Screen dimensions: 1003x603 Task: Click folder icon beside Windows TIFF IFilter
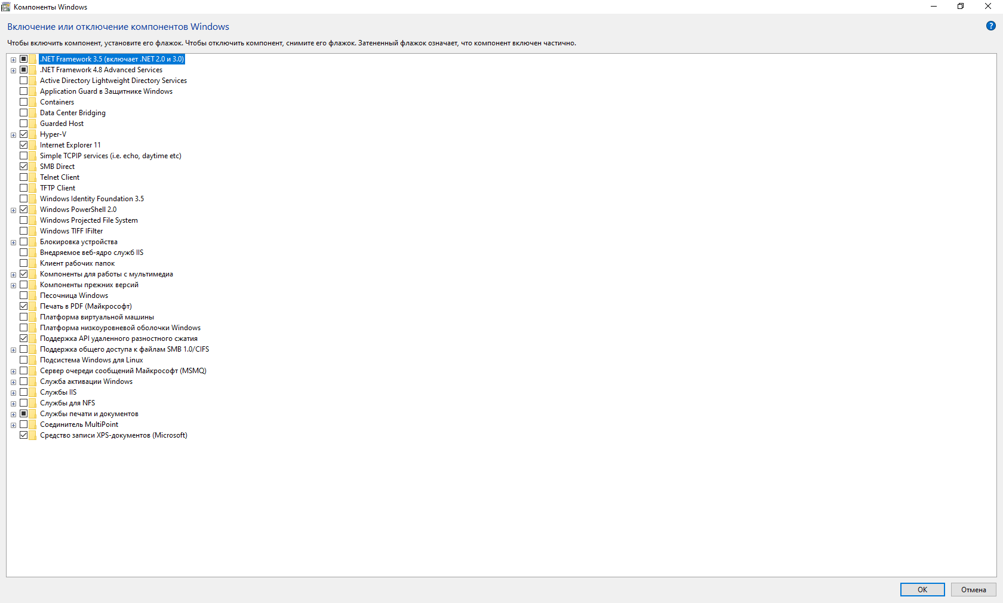(x=33, y=231)
